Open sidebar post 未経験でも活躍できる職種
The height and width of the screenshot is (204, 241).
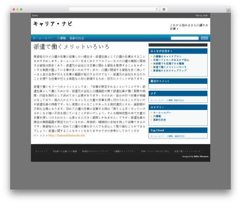point(169,64)
